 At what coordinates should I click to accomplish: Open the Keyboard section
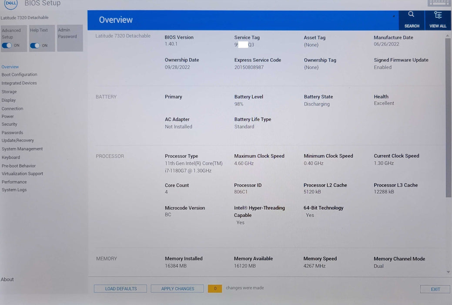11,157
